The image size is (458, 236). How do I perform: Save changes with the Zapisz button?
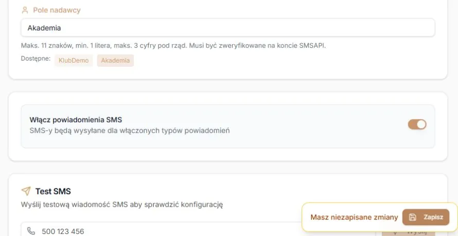[426, 217]
